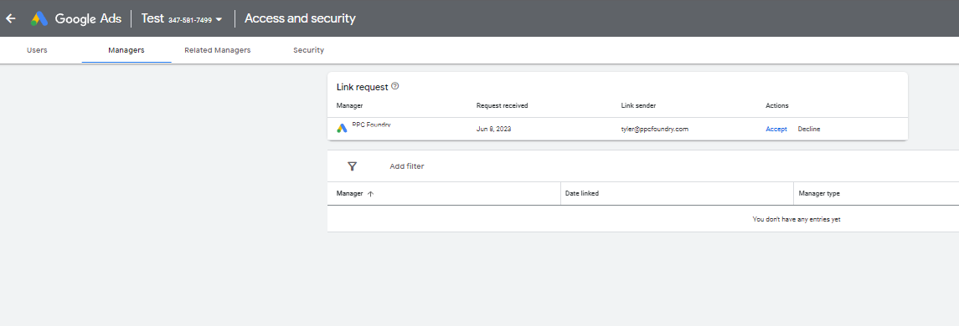The image size is (959, 326).
Task: Click the tyler@ppcfoundry.com link sender
Action: click(x=654, y=130)
